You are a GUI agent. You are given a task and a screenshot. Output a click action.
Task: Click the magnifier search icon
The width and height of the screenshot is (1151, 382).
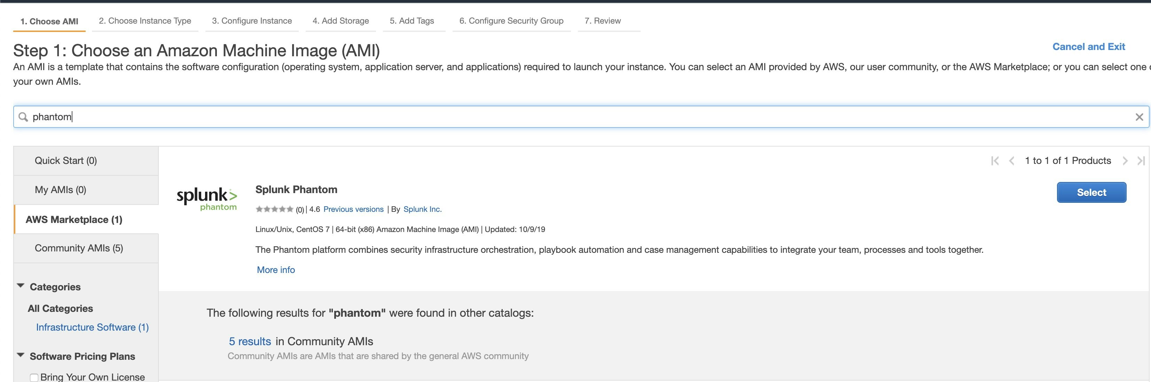tap(23, 117)
